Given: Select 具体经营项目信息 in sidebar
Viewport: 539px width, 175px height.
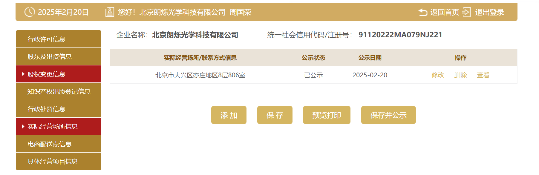Looking at the screenshot, I should [59, 161].
